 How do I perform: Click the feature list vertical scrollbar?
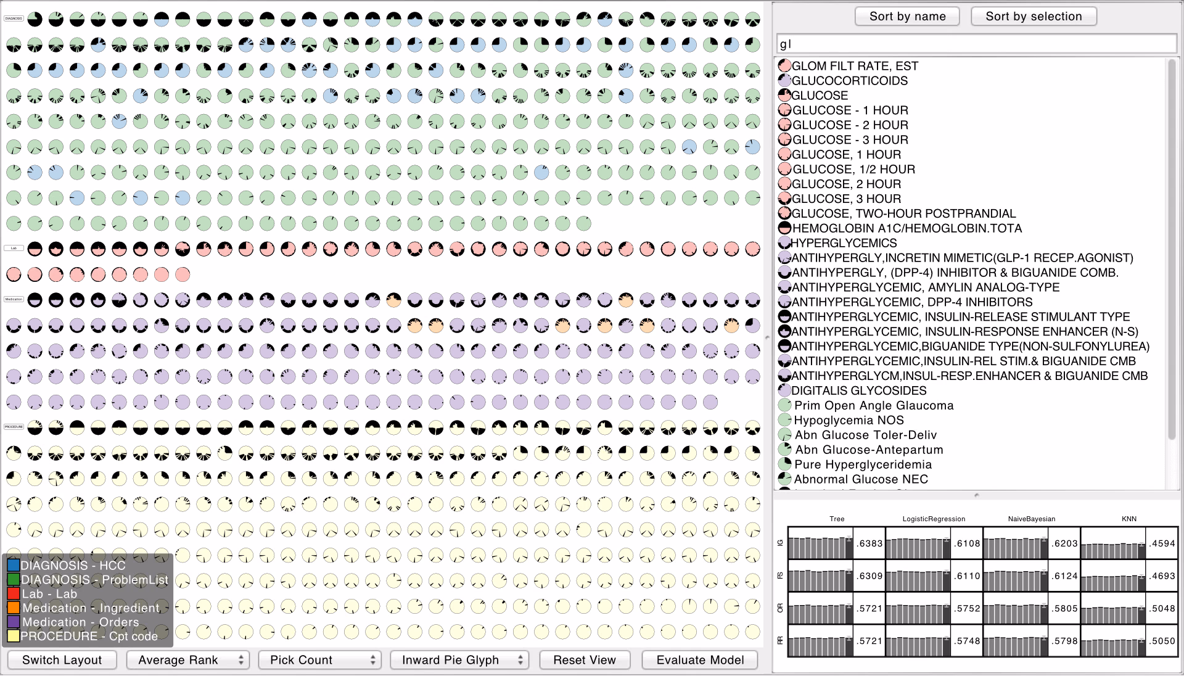[1171, 250]
